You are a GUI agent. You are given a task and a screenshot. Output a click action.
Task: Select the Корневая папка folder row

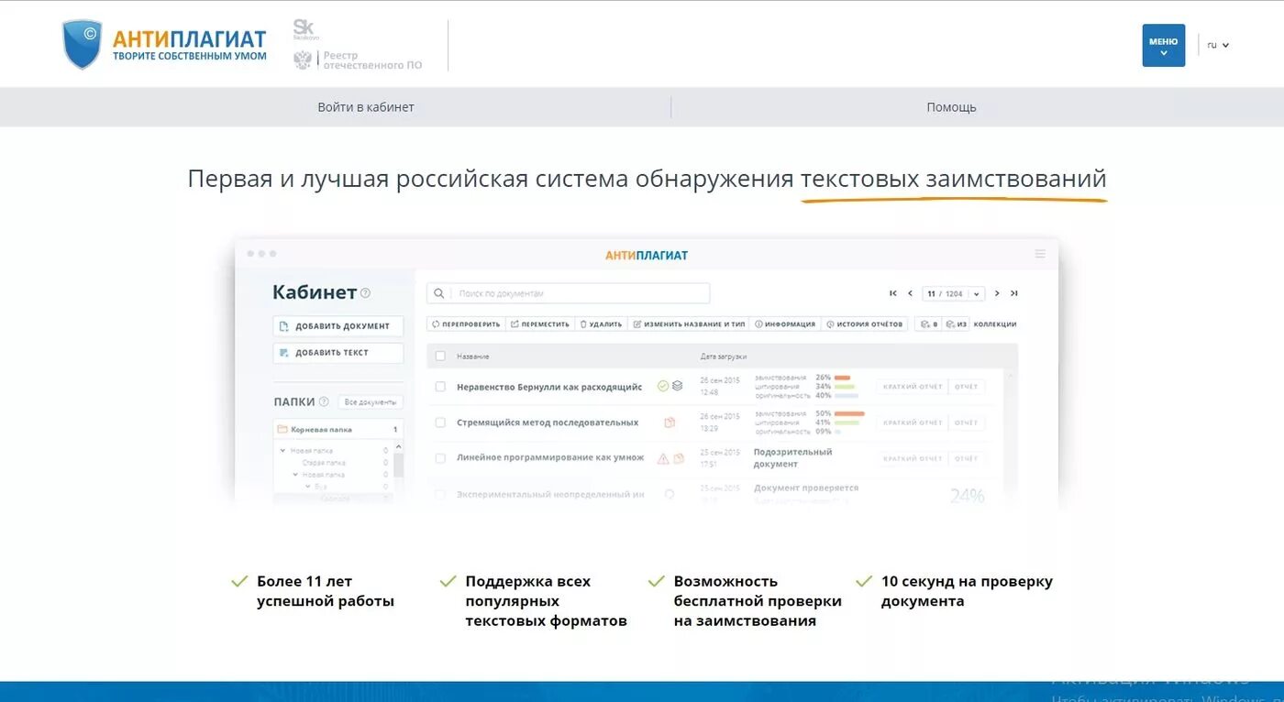338,429
